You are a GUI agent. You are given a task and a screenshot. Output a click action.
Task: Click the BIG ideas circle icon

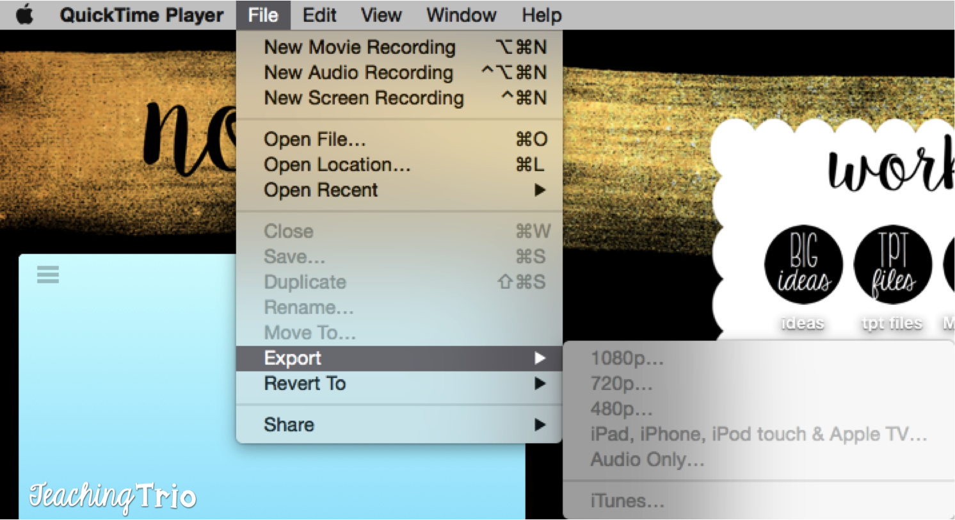804,265
